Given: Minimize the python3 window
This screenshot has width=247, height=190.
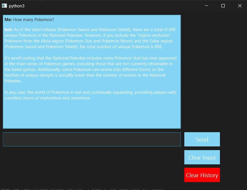Looking at the screenshot, I should coord(207,6).
